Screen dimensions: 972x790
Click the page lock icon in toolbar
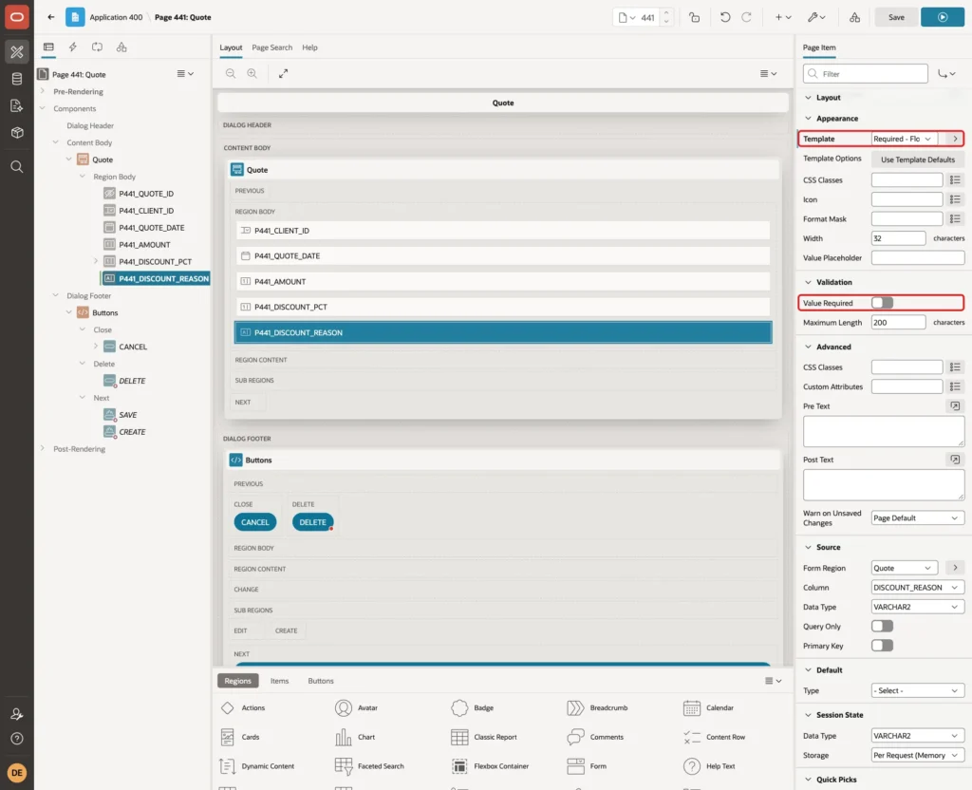(x=694, y=17)
